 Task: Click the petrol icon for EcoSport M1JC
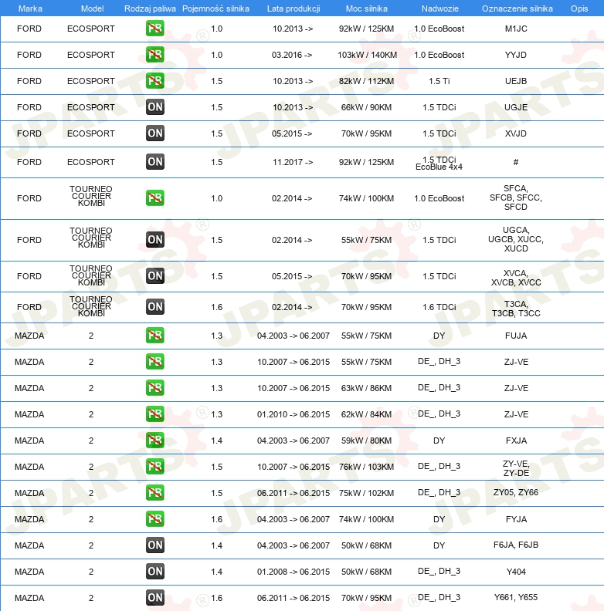tap(155, 29)
